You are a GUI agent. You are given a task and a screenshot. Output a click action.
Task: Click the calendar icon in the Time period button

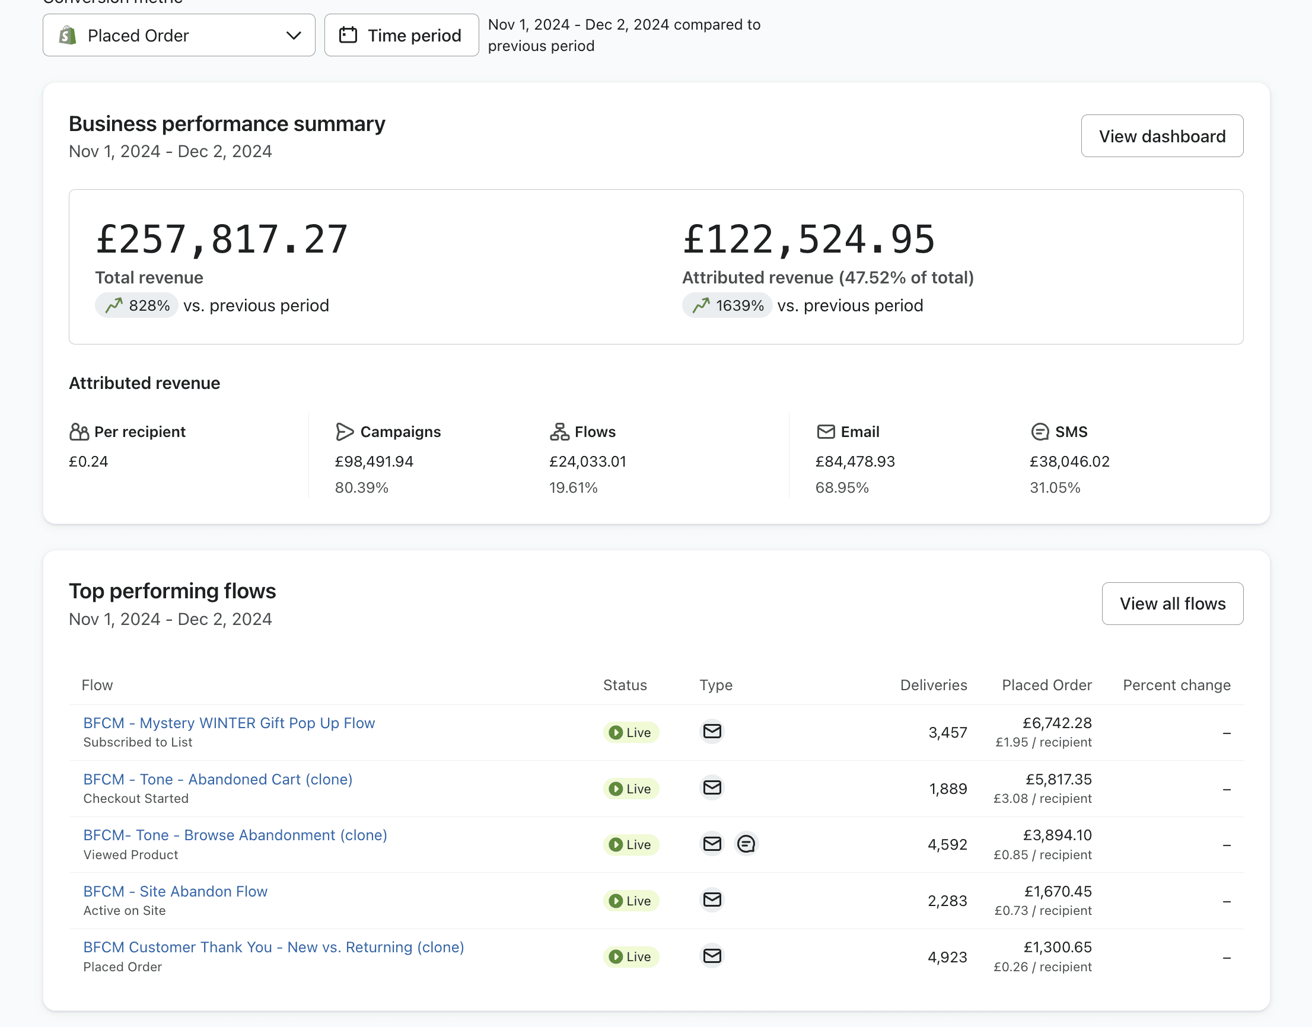348,35
